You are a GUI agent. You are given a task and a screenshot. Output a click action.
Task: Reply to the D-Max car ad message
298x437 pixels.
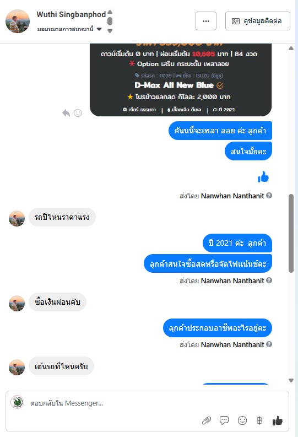click(x=66, y=113)
